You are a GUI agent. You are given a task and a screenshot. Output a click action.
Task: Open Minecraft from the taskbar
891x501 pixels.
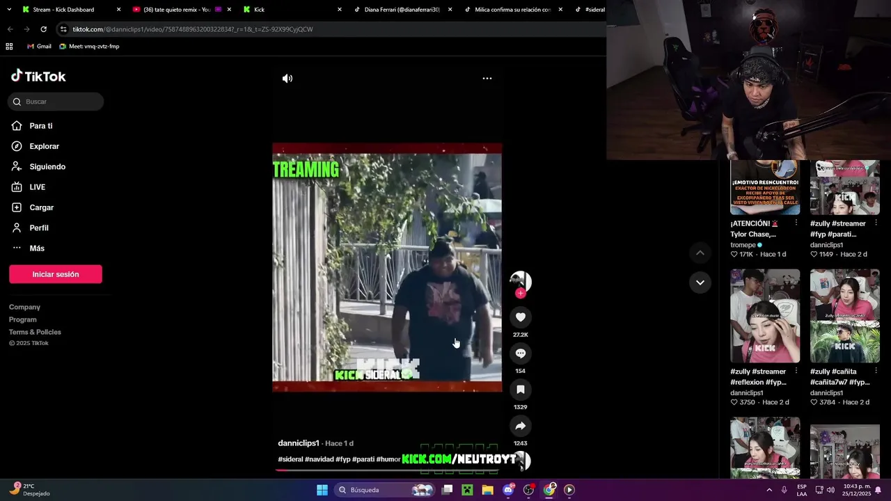tap(467, 490)
